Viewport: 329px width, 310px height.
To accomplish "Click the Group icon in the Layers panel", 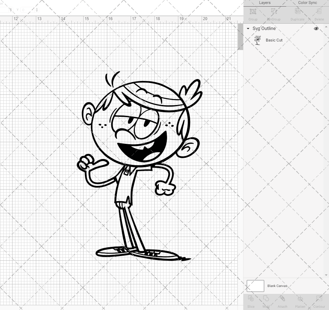I will 253,13.
